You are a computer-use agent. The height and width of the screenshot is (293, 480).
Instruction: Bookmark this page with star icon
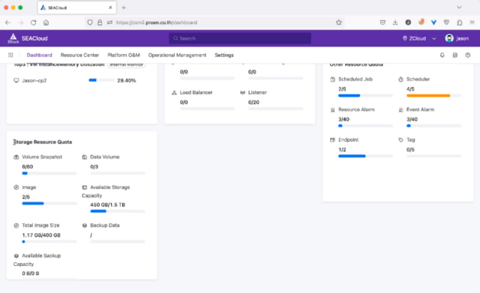coord(338,22)
